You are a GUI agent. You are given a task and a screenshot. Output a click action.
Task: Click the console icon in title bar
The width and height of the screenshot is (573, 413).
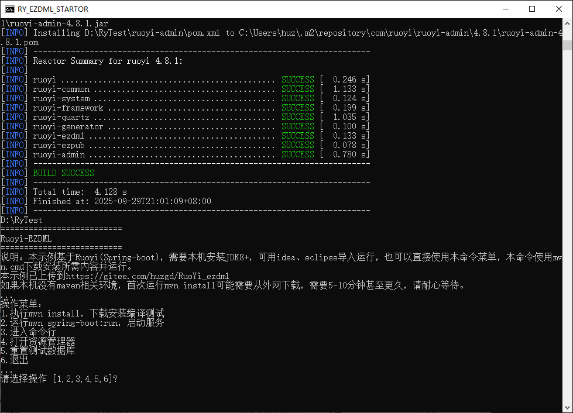coord(10,9)
